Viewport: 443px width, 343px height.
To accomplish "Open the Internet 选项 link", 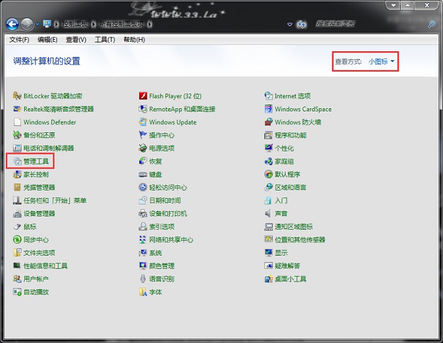I will tap(292, 96).
